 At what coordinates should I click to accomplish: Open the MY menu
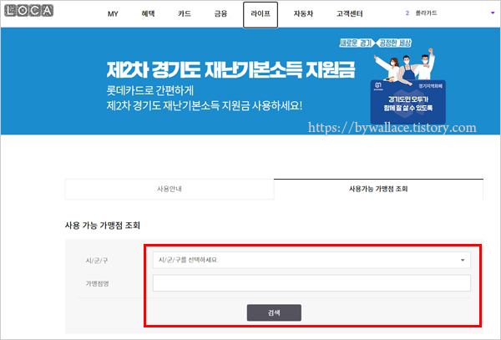pyautogui.click(x=113, y=14)
